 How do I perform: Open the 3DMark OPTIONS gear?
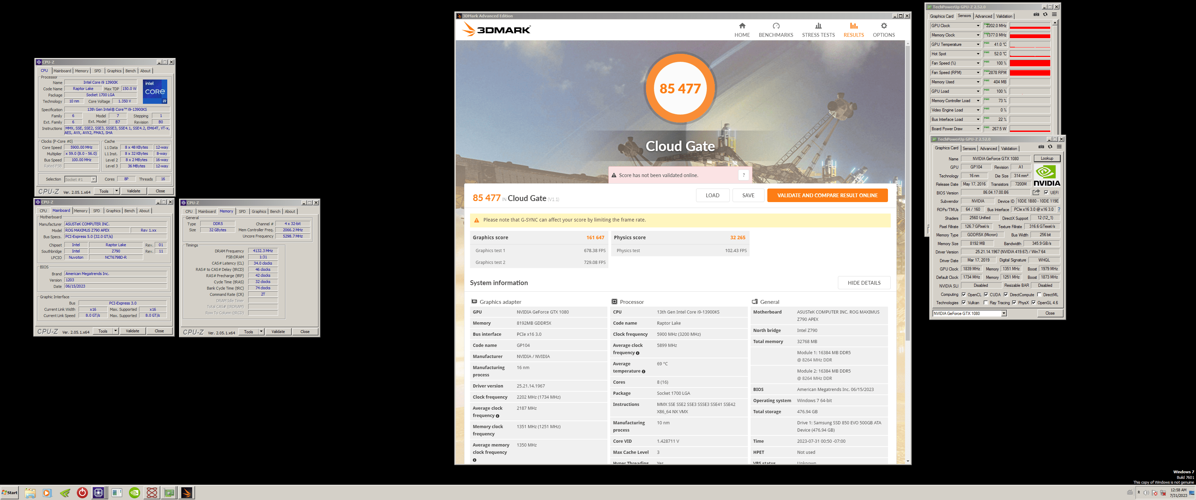(883, 26)
